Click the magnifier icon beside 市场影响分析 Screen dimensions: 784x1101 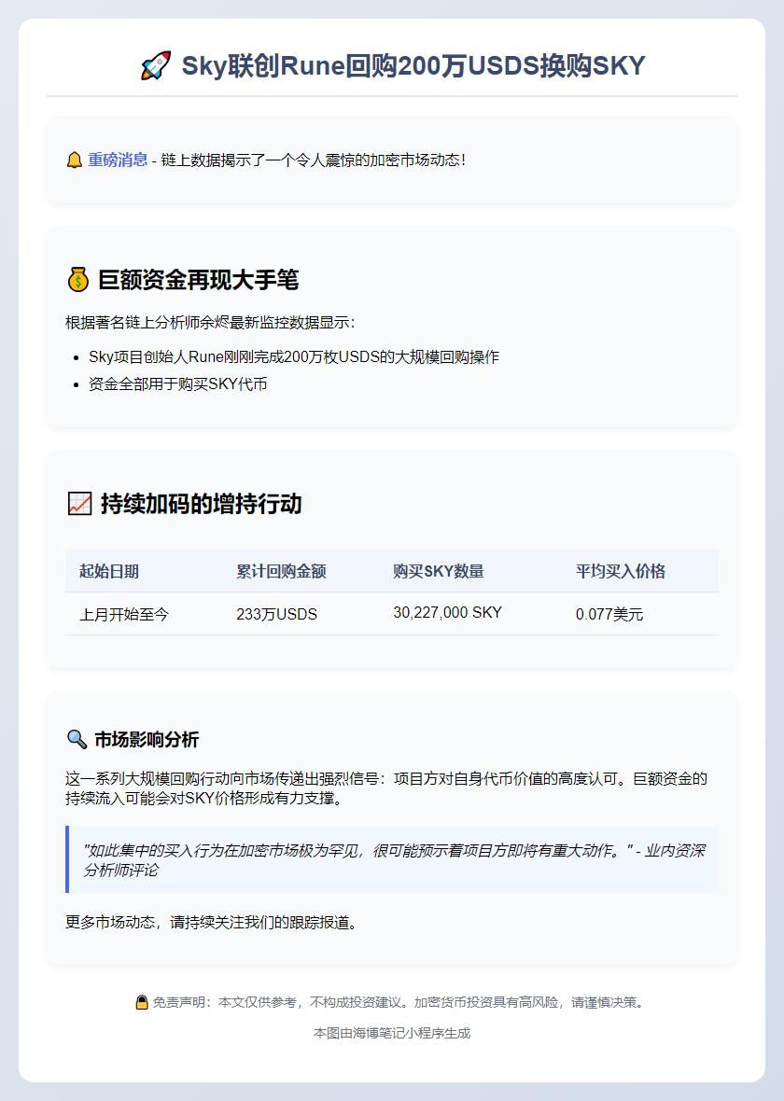[x=76, y=739]
